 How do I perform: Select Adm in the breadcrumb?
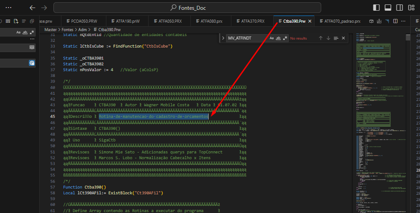click(82, 30)
